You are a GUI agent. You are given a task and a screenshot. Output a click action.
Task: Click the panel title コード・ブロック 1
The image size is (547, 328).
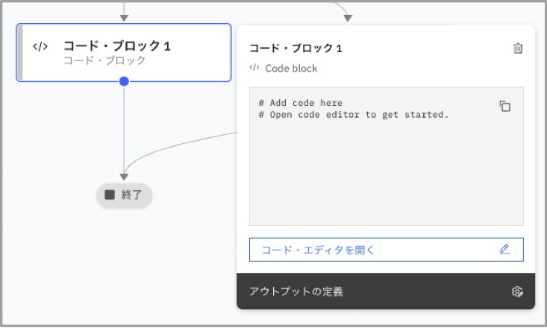click(296, 48)
